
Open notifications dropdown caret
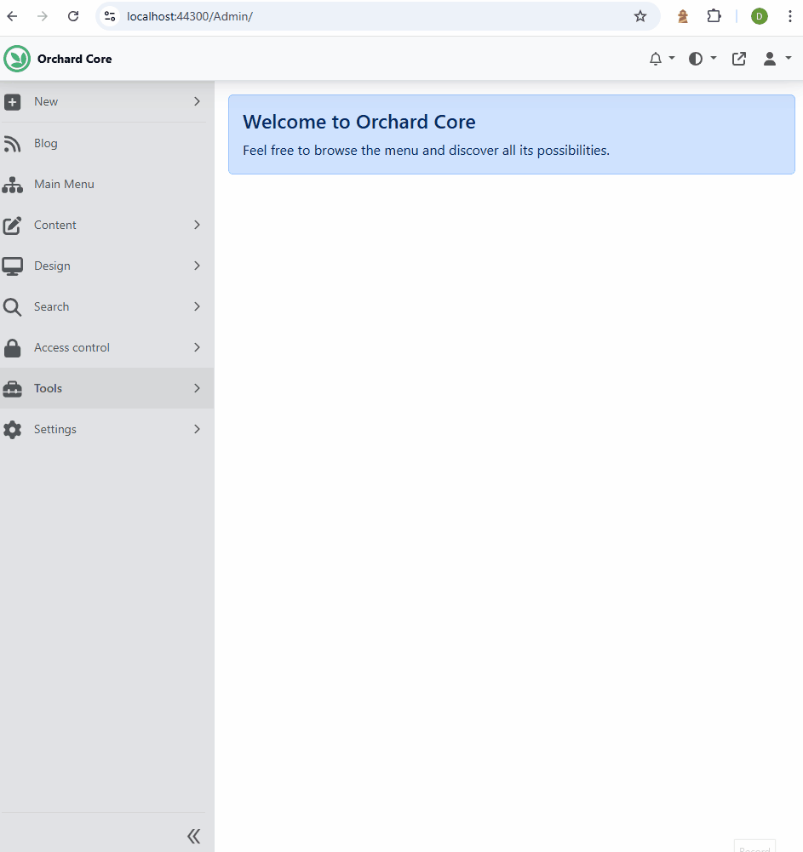pos(672,58)
